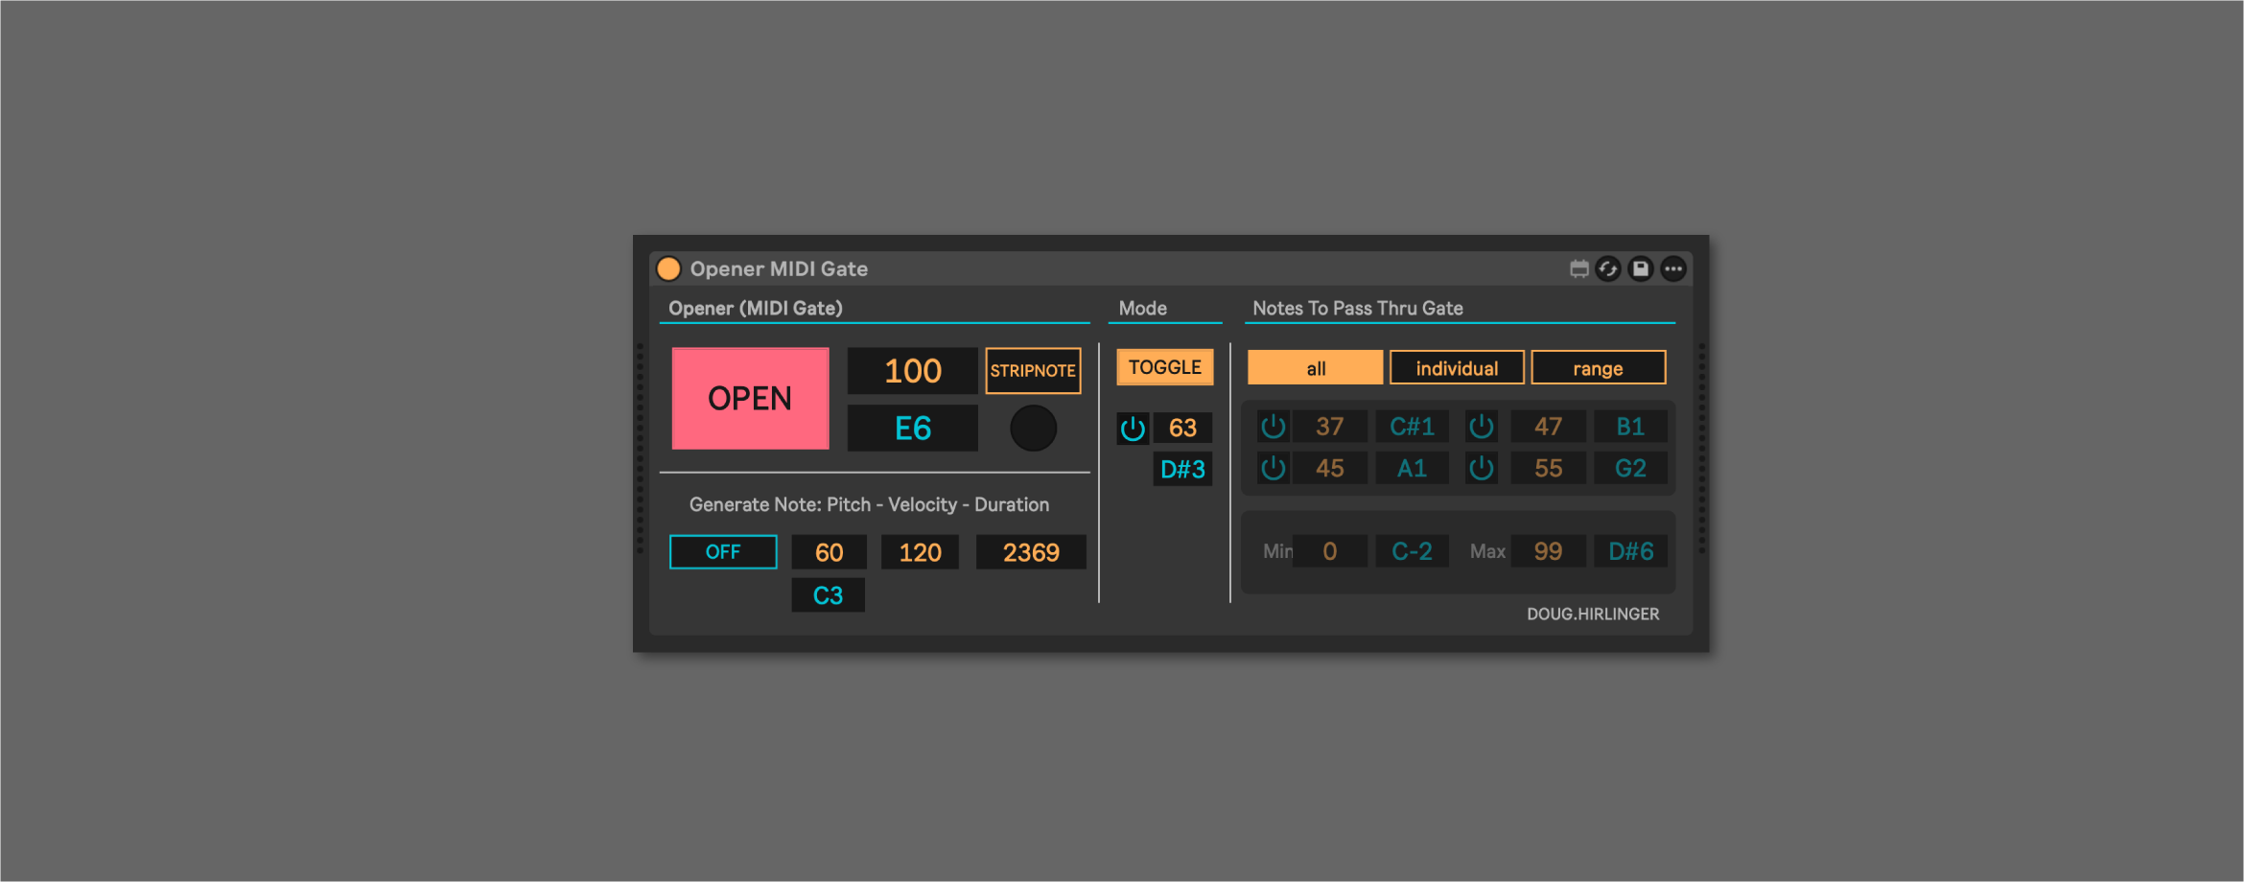
Task: Turn on the Generate Note OFF toggle
Action: (723, 552)
